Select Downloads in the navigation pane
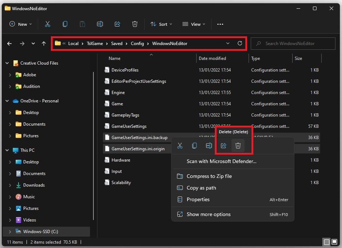The height and width of the screenshot is (248, 342). click(x=34, y=185)
